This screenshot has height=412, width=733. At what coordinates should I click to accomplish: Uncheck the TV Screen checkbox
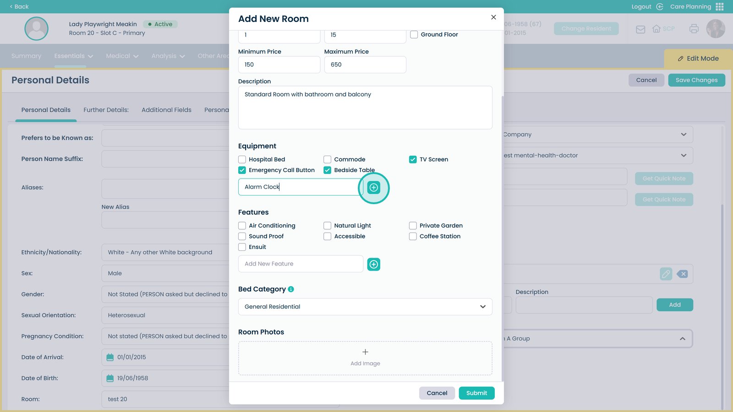click(x=413, y=160)
